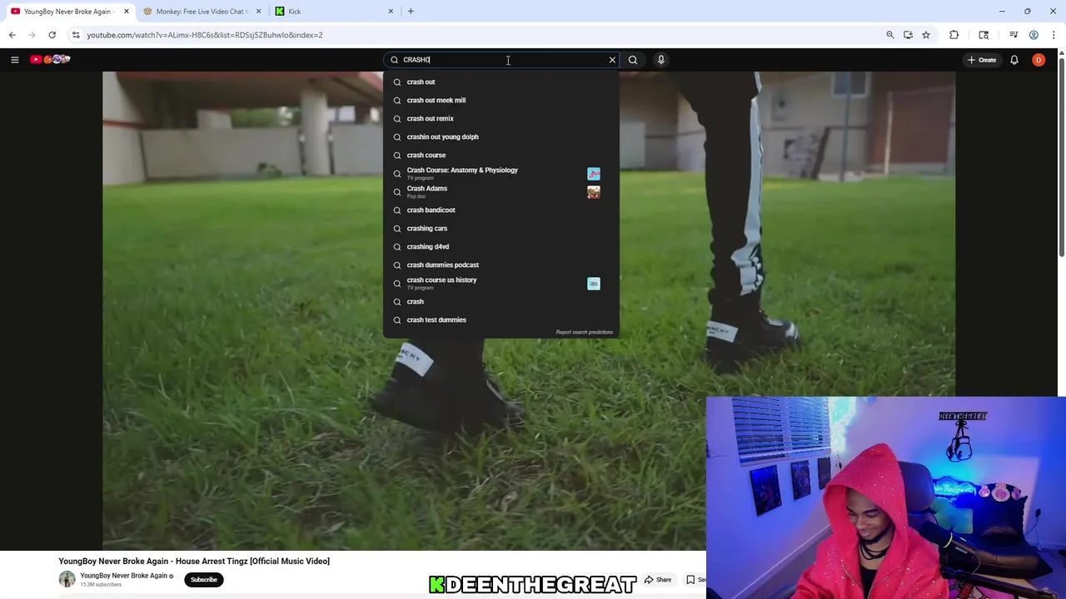Open the browser extensions puzzle icon
The width and height of the screenshot is (1066, 599).
(x=954, y=35)
